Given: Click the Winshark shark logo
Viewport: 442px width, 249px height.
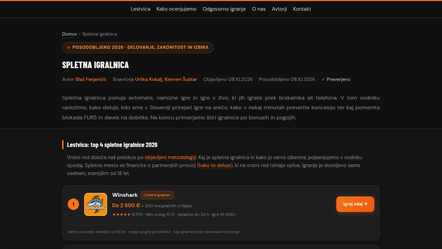Looking at the screenshot, I should click(x=96, y=204).
